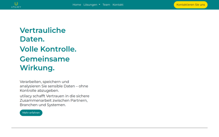
Task: Select the heading 'Vertrauliche Daten.'
Action: [43, 35]
